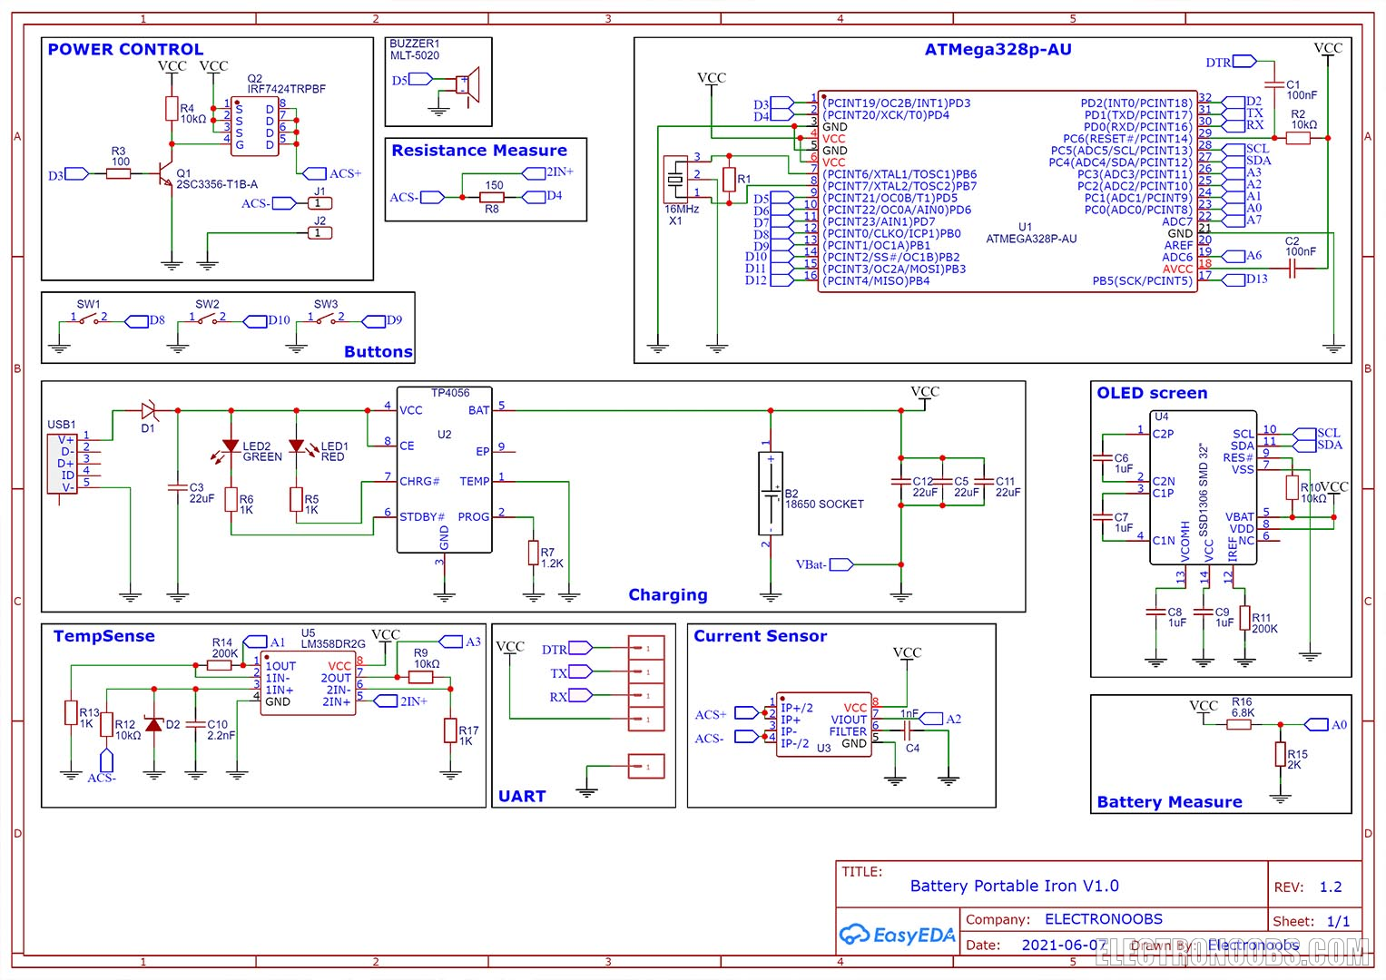This screenshot has width=1386, height=980.
Task: Select the R4 10kΩ resistor
Action: [x=172, y=109]
